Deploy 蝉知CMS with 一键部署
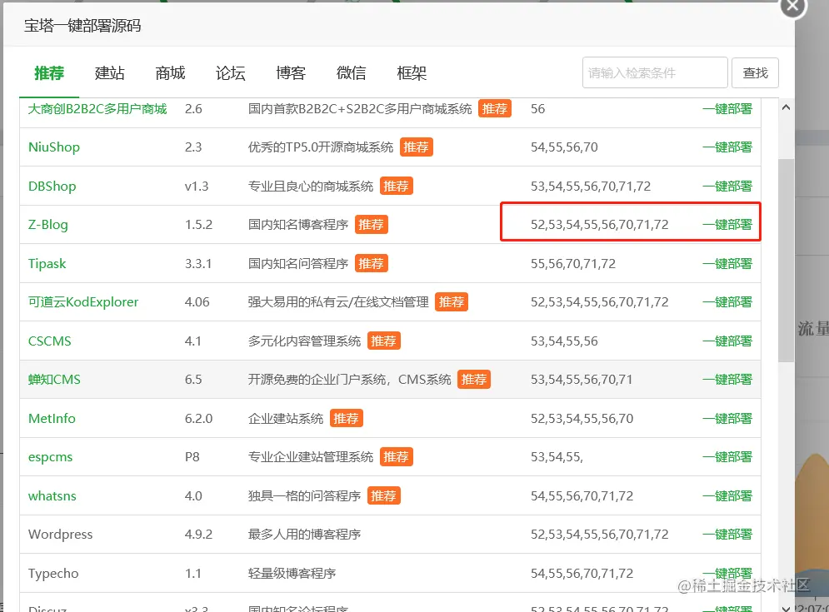The width and height of the screenshot is (829, 612). coord(727,380)
